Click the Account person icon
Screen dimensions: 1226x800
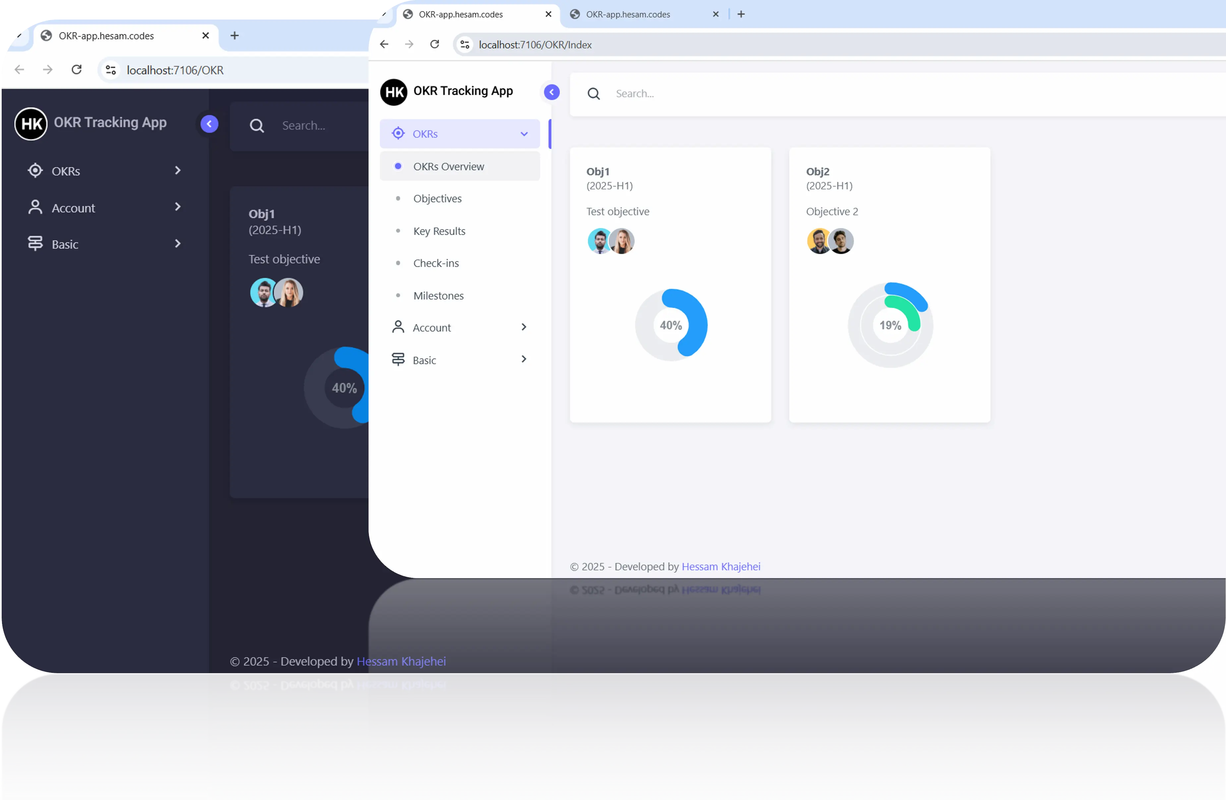point(398,327)
